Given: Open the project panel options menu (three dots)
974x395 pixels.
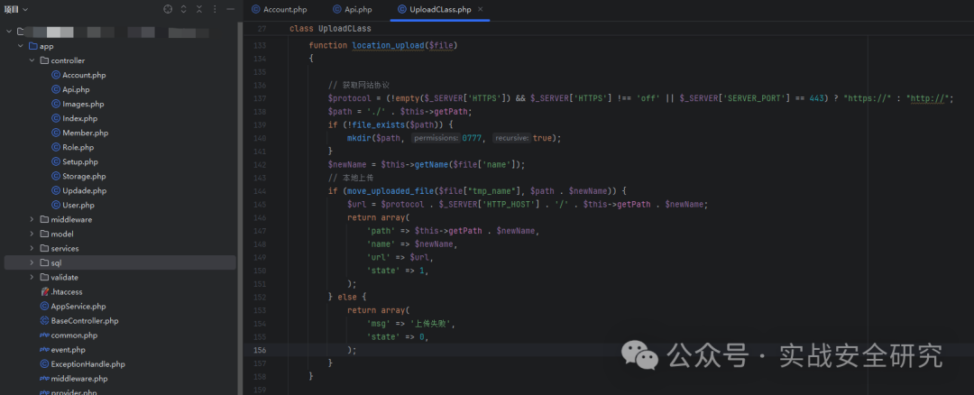Looking at the screenshot, I should pyautogui.click(x=215, y=9).
